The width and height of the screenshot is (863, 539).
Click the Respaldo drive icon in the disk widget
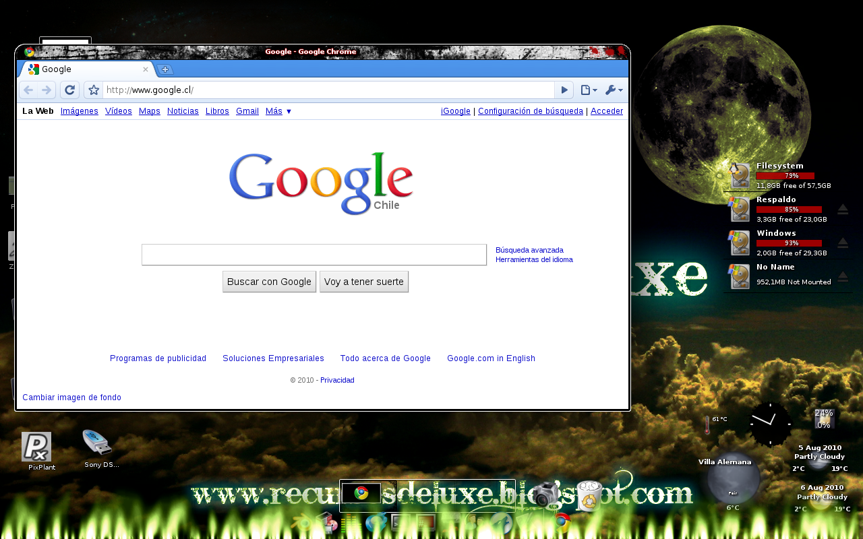pos(740,209)
